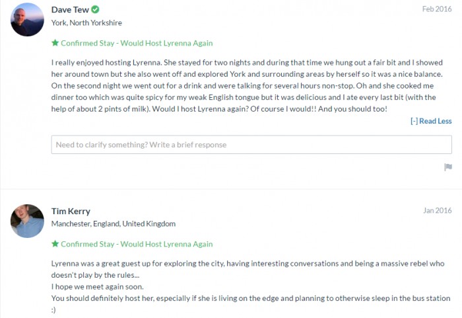462x318 pixels.
Task: Click the response field 'Need to clarify something?'
Action: (x=251, y=145)
